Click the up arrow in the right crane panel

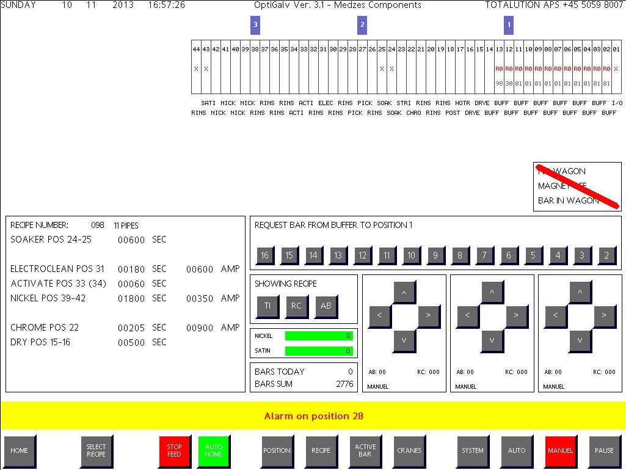(x=580, y=292)
